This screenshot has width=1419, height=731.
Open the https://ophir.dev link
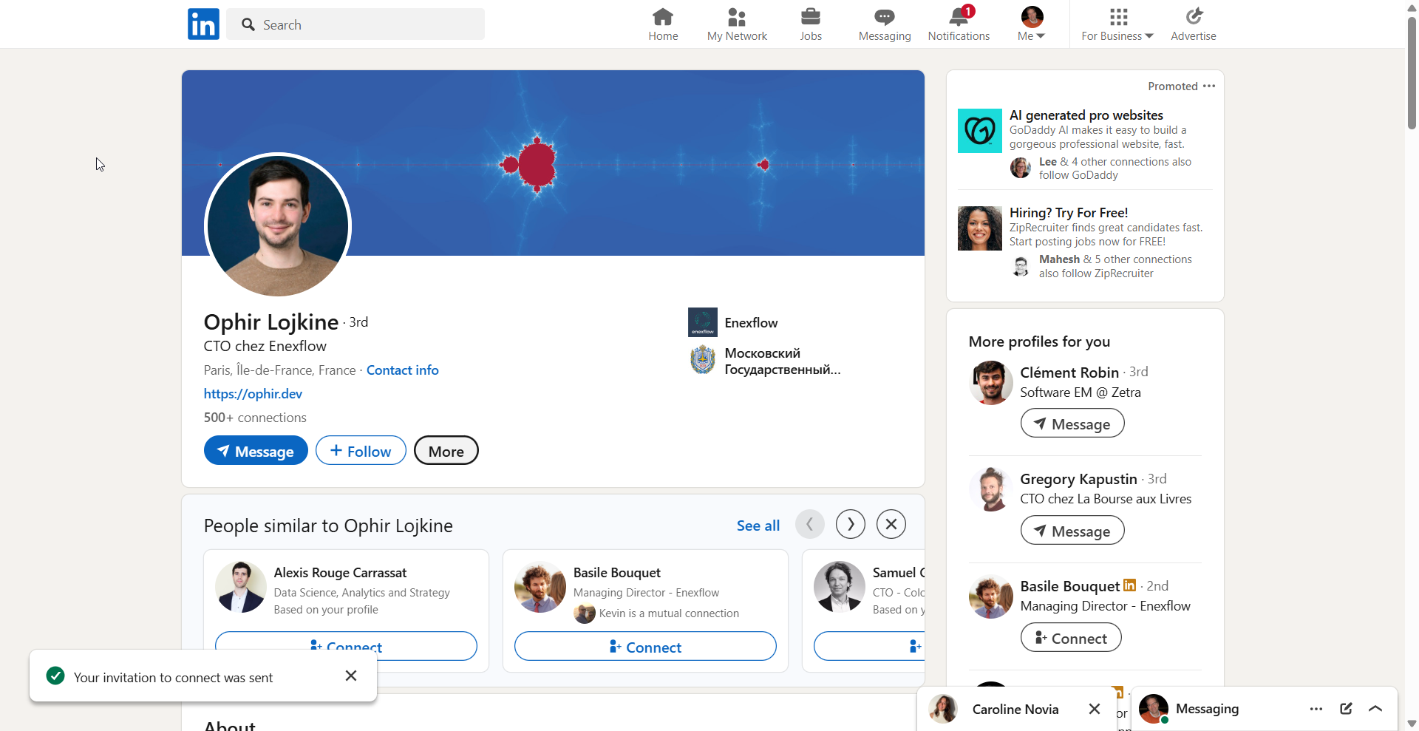[253, 394]
